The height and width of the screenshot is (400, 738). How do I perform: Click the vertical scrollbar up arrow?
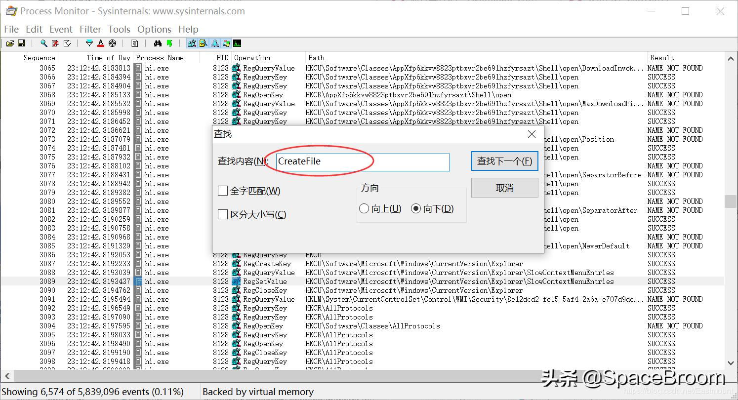tap(731, 59)
